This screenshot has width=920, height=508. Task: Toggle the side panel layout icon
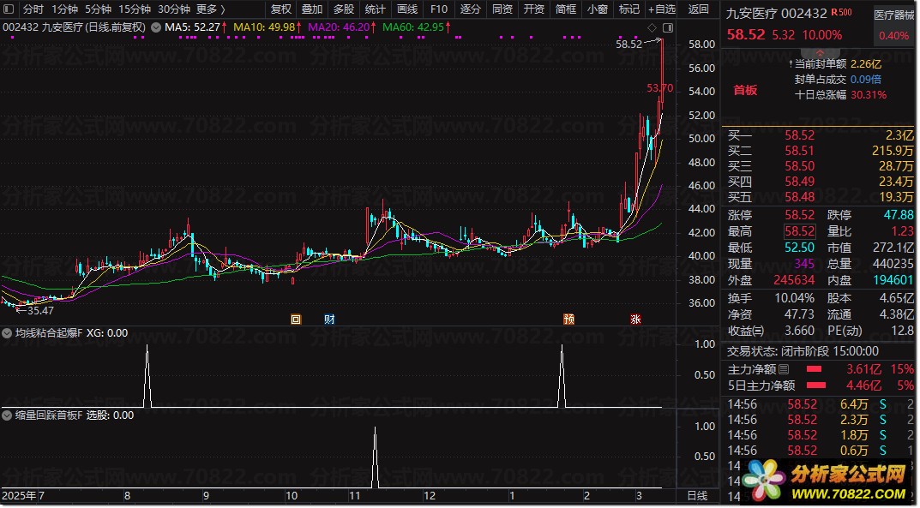(668, 27)
